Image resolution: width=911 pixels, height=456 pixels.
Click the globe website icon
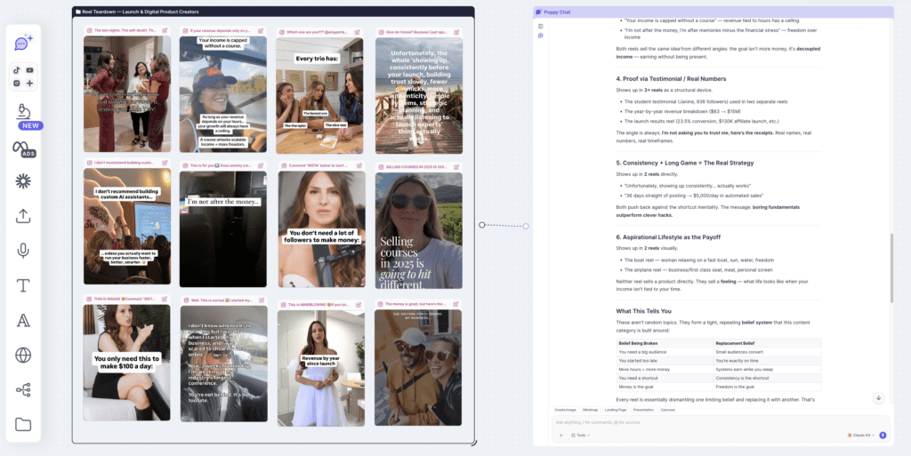pos(23,355)
